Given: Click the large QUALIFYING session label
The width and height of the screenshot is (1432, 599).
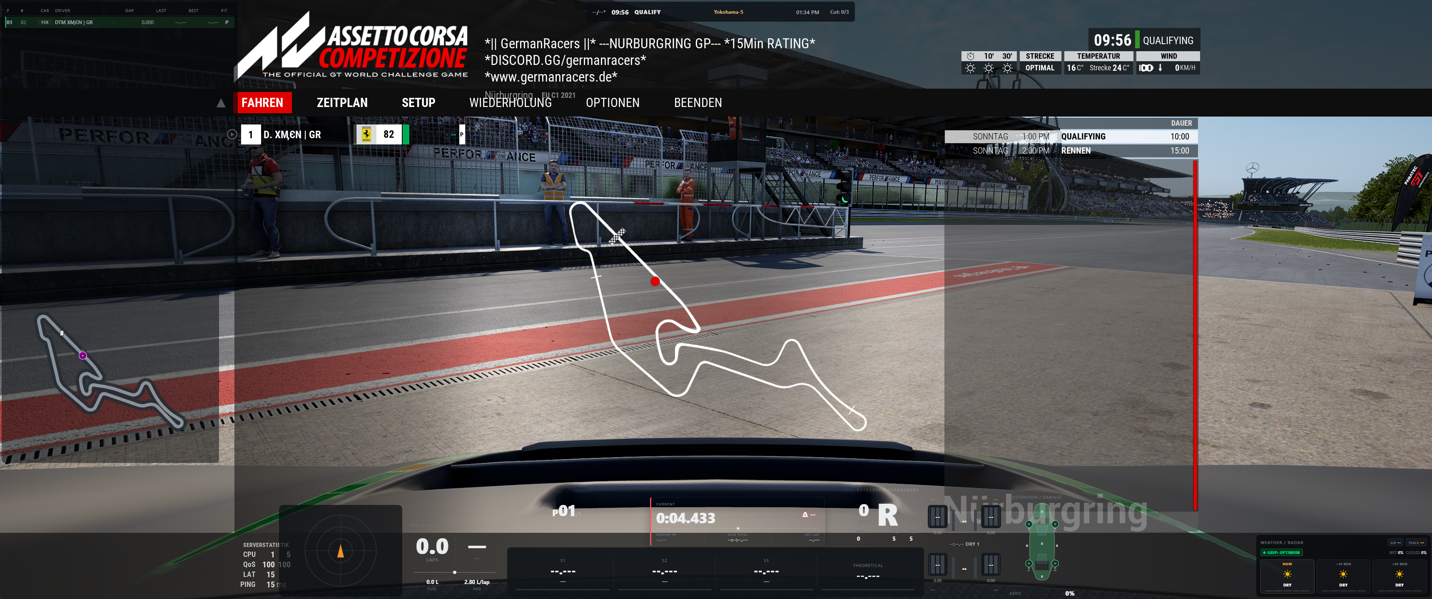Looking at the screenshot, I should pyautogui.click(x=1168, y=40).
